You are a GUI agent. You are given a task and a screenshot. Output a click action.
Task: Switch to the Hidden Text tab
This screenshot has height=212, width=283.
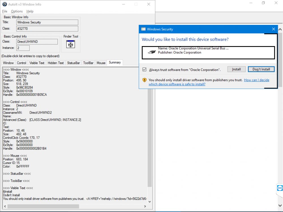pos(55,63)
